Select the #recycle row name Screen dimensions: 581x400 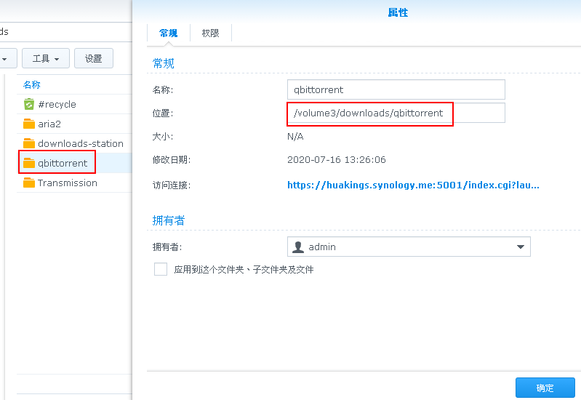click(57, 105)
